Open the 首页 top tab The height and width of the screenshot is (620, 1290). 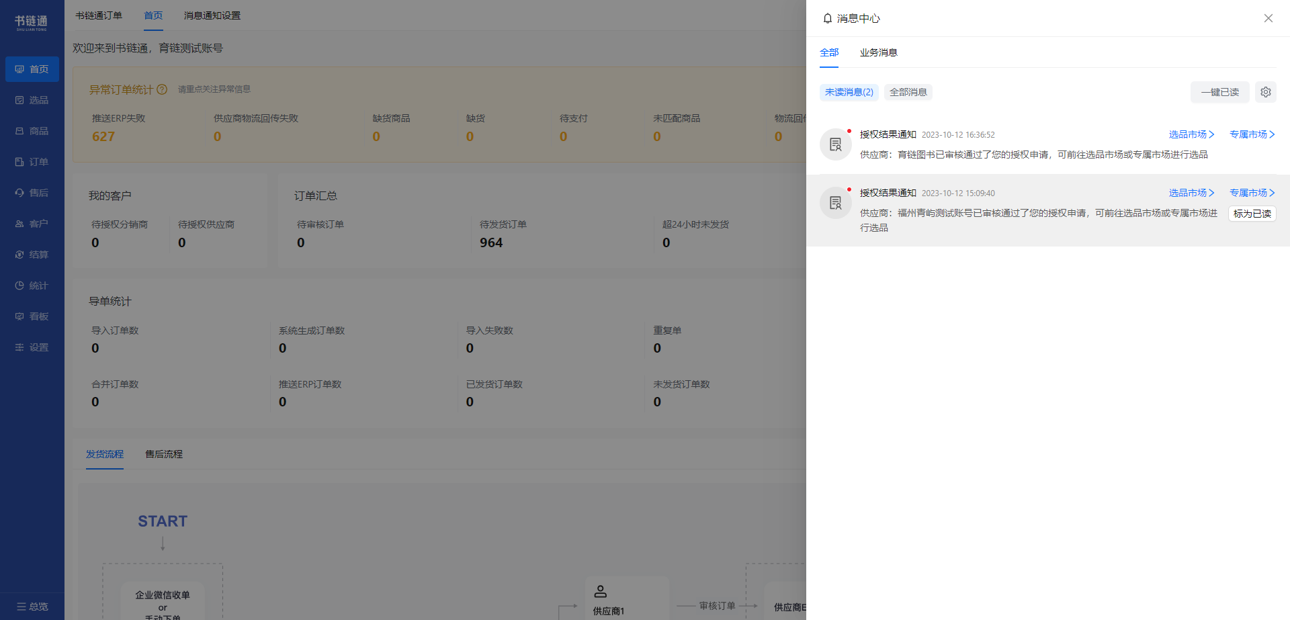pyautogui.click(x=153, y=15)
